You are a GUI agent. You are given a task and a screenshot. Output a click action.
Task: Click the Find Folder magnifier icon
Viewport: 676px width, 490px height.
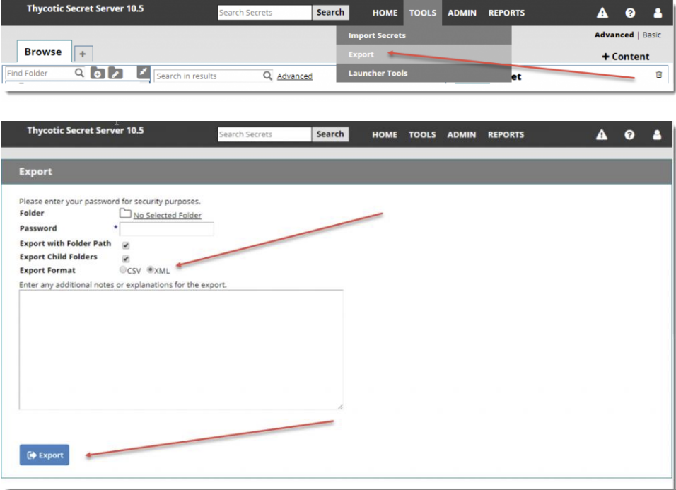pos(79,73)
